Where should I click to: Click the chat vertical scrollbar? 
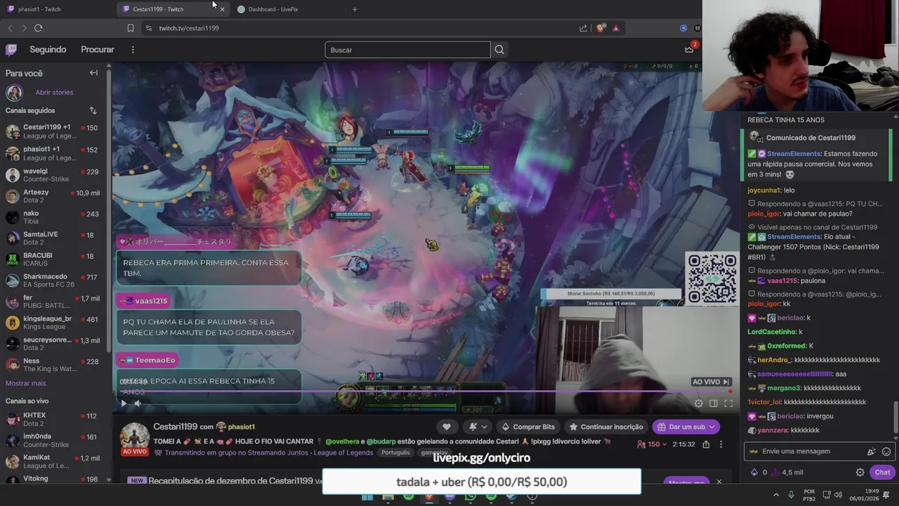[895, 418]
